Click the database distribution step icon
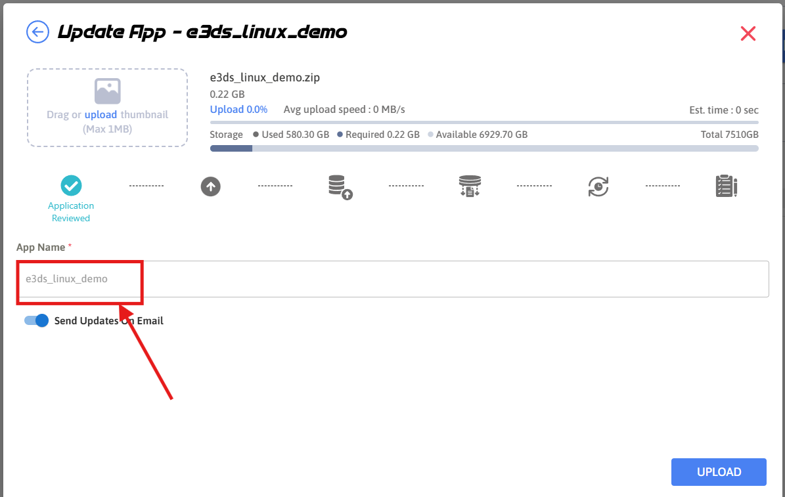The height and width of the screenshot is (497, 785). click(470, 186)
